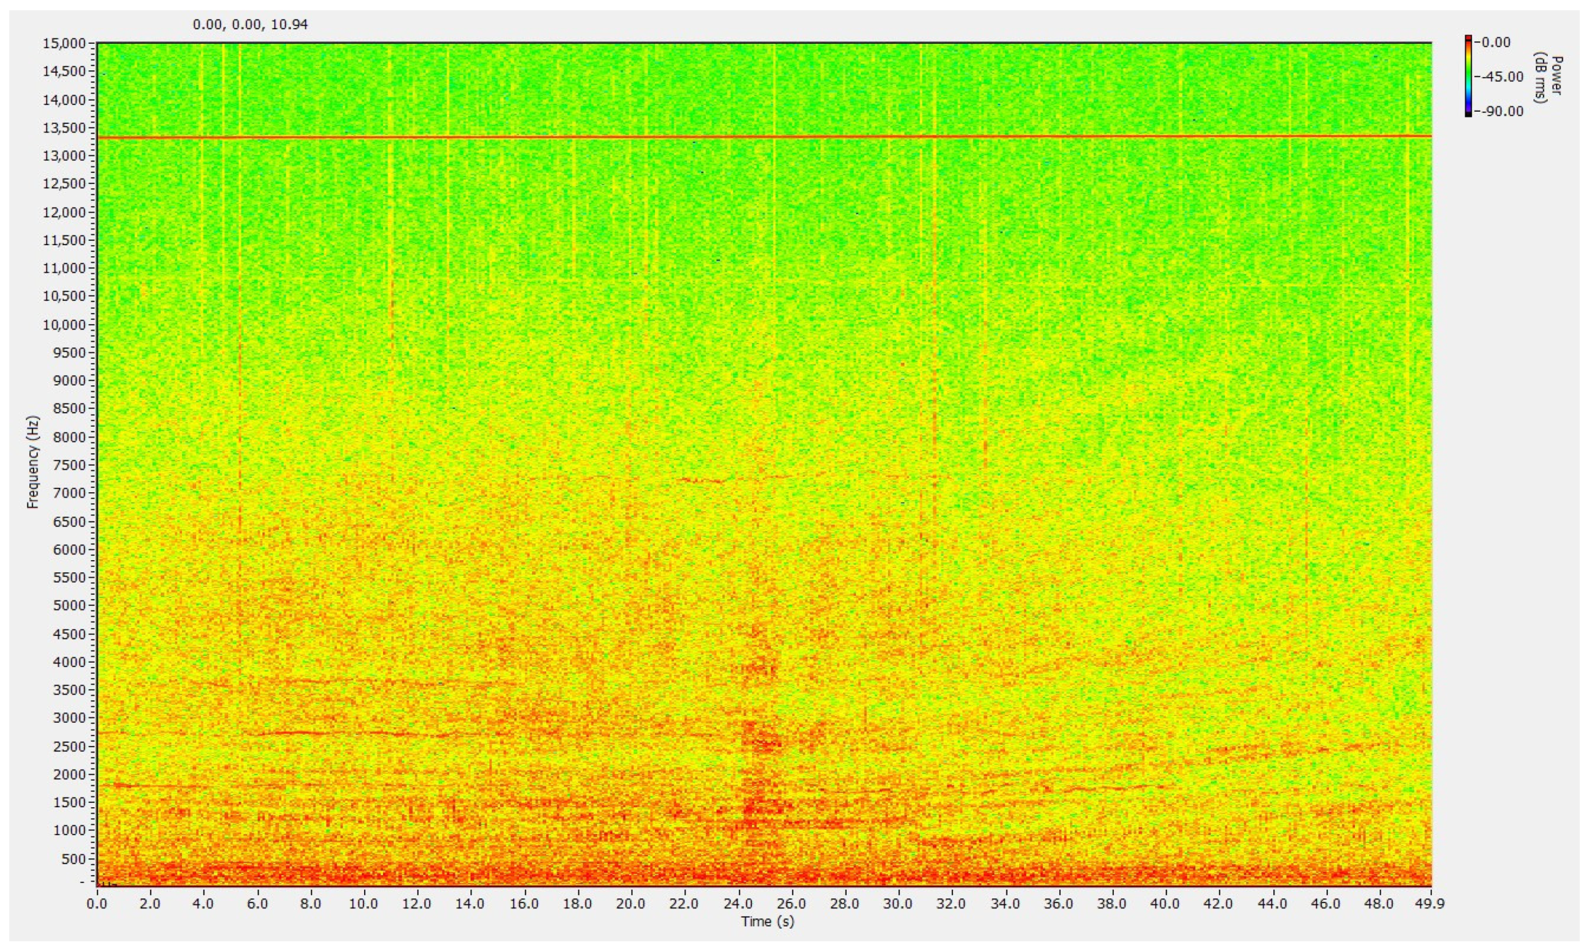The width and height of the screenshot is (1589, 948).
Task: Click the 5000 frequency tick label
Action: 70,606
